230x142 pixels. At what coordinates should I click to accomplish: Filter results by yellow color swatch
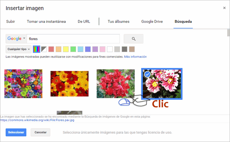(x=66, y=49)
